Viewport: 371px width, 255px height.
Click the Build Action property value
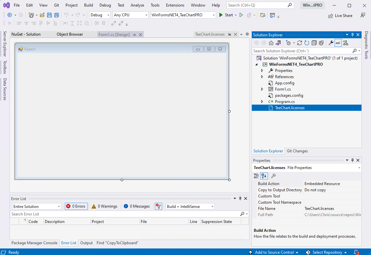pos(332,184)
